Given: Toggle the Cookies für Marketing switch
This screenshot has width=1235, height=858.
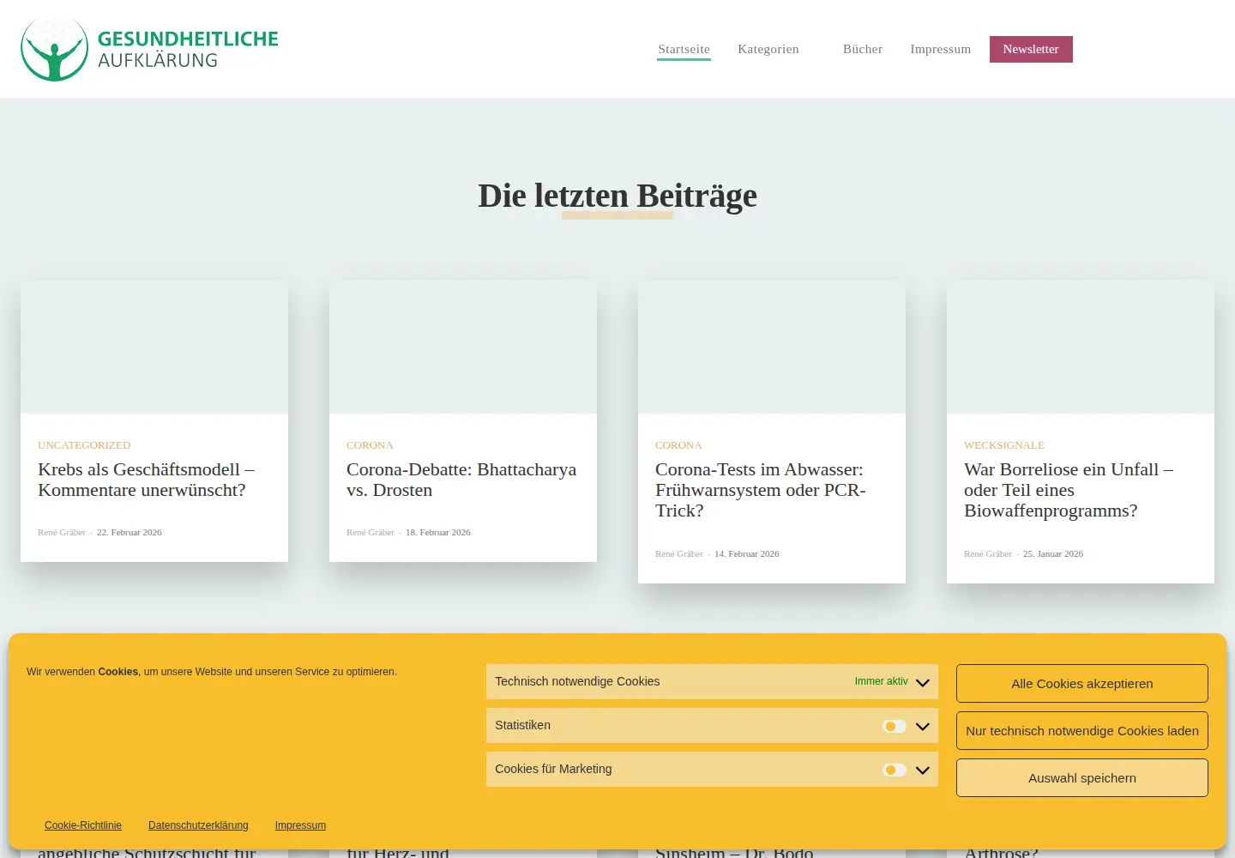Looking at the screenshot, I should (x=894, y=770).
